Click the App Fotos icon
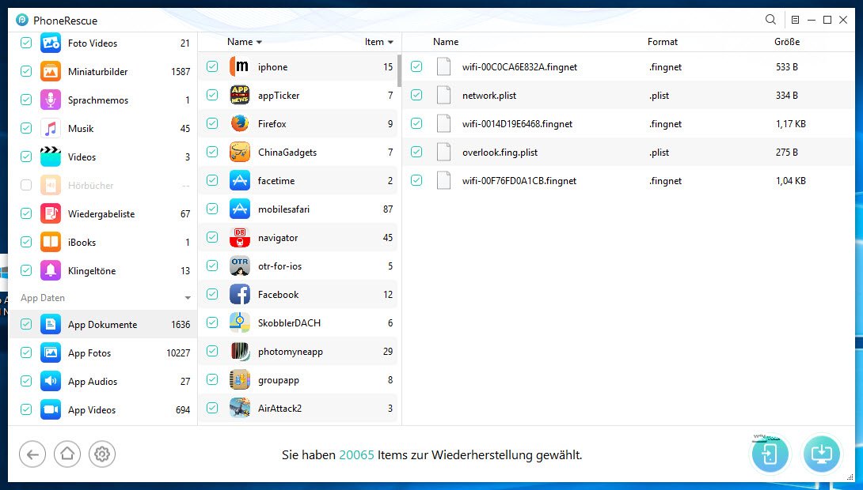Viewport: 863px width, 490px height. pos(51,352)
